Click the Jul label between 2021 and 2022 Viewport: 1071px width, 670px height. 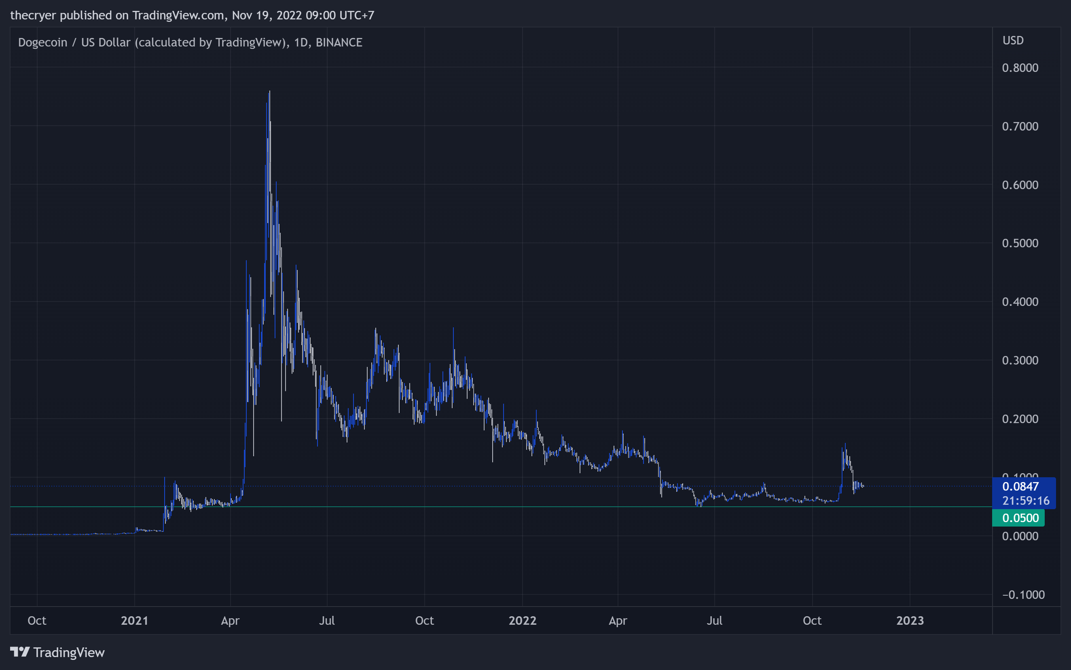(327, 620)
